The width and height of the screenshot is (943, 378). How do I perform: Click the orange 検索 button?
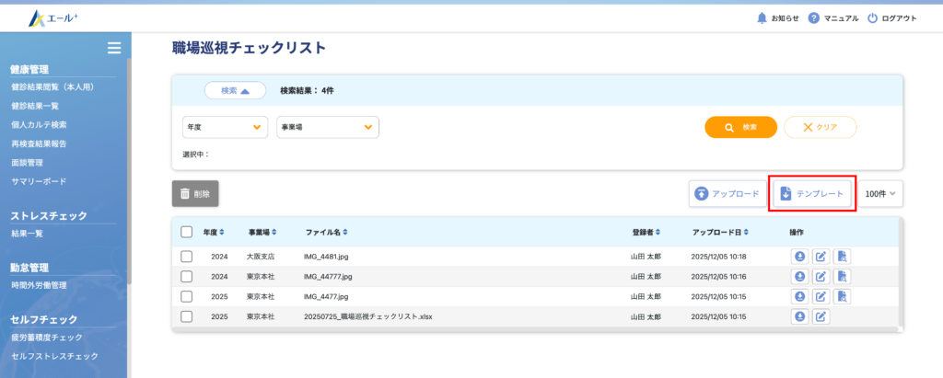(740, 127)
